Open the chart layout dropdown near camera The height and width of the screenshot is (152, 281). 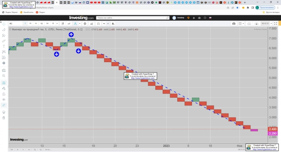click(244, 24)
